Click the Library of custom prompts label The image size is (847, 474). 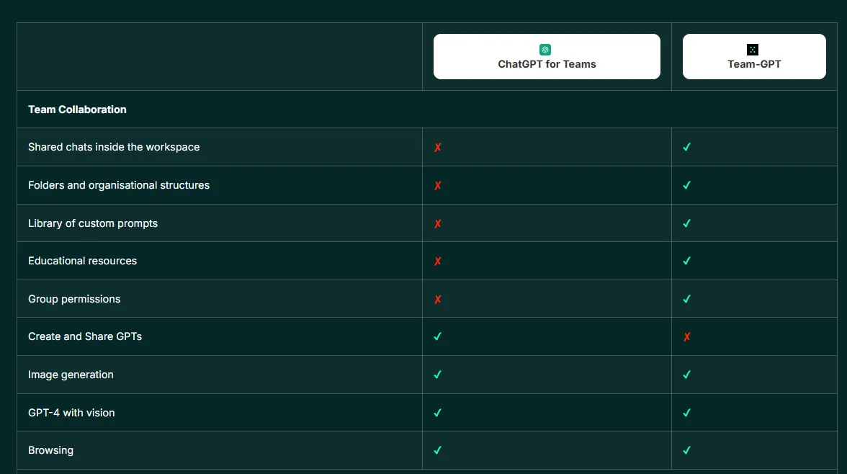[93, 223]
